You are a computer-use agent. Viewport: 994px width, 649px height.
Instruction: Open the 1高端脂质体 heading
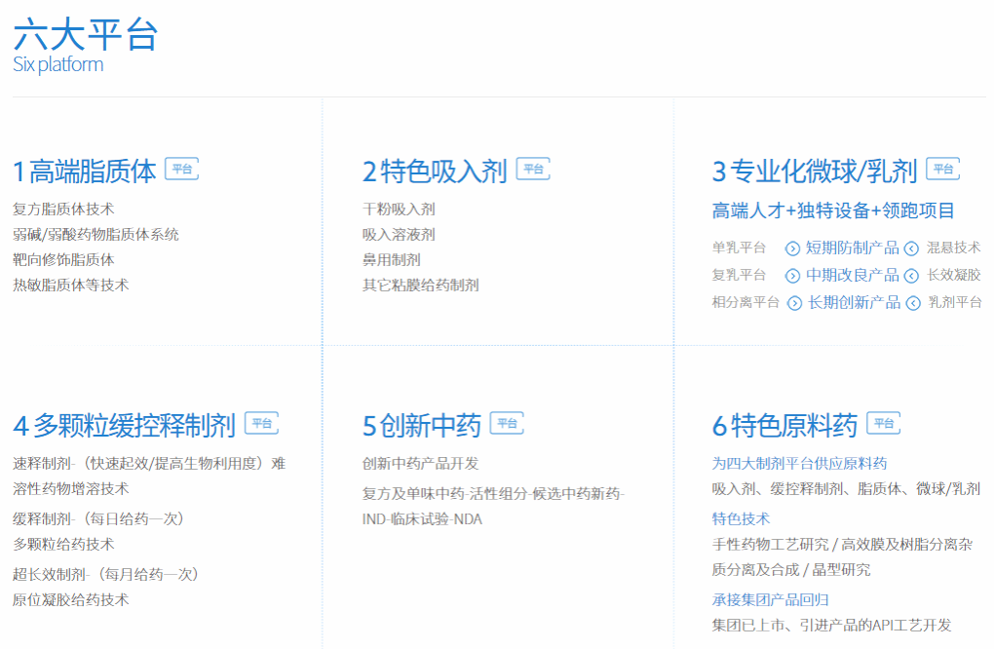[85, 172]
